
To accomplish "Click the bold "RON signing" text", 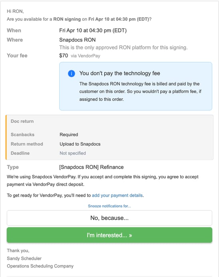I will [x=67, y=19].
